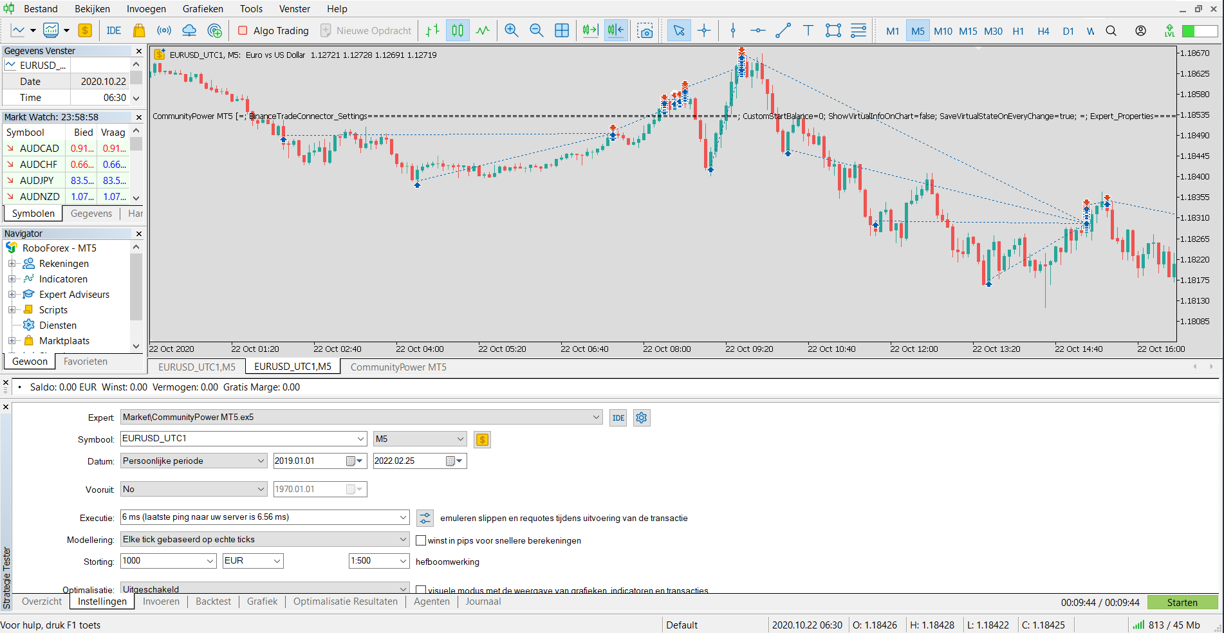
Task: Open the CommunityPower MT5 chart tab
Action: click(x=398, y=367)
